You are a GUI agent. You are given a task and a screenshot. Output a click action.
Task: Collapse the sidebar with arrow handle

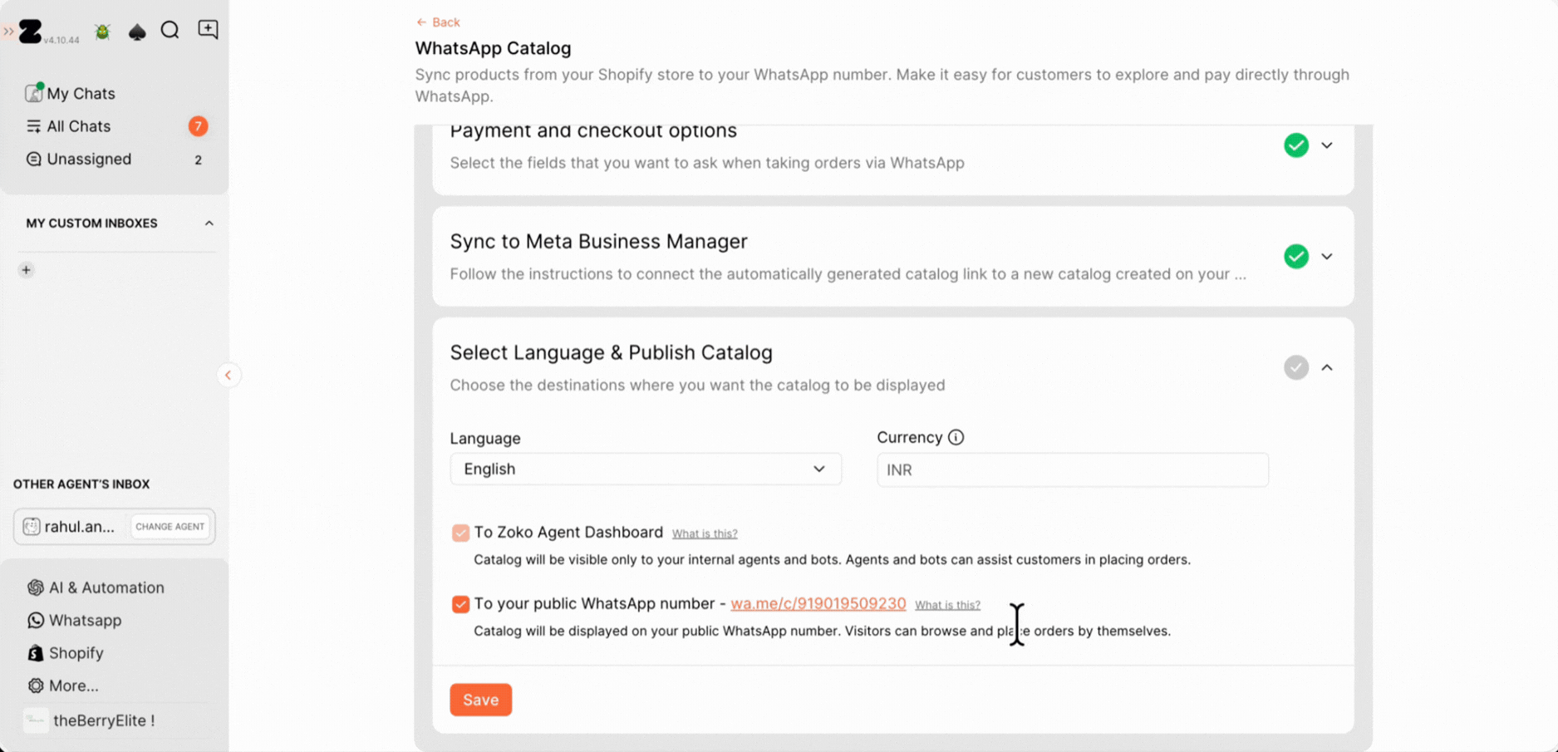tap(229, 376)
